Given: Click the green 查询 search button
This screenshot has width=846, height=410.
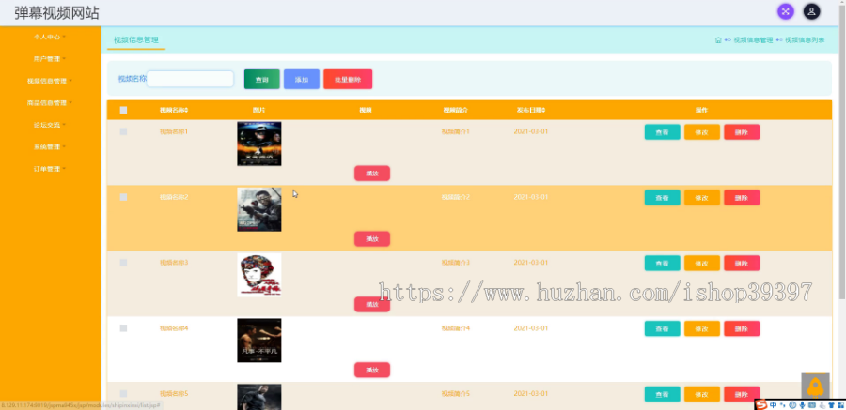Looking at the screenshot, I should coord(261,79).
